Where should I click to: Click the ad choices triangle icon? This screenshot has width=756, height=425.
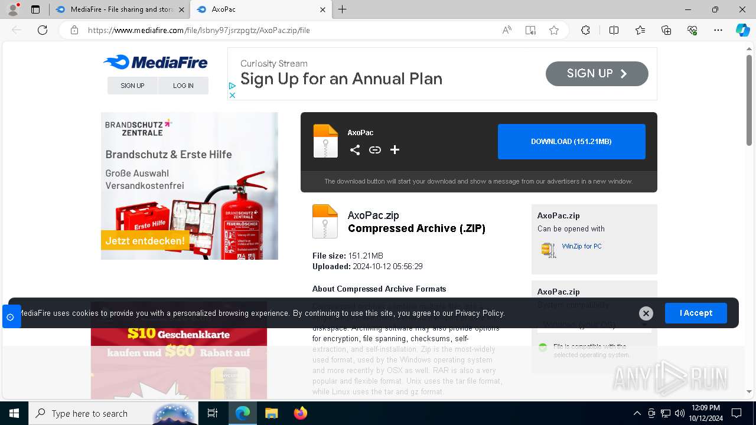tap(232, 86)
